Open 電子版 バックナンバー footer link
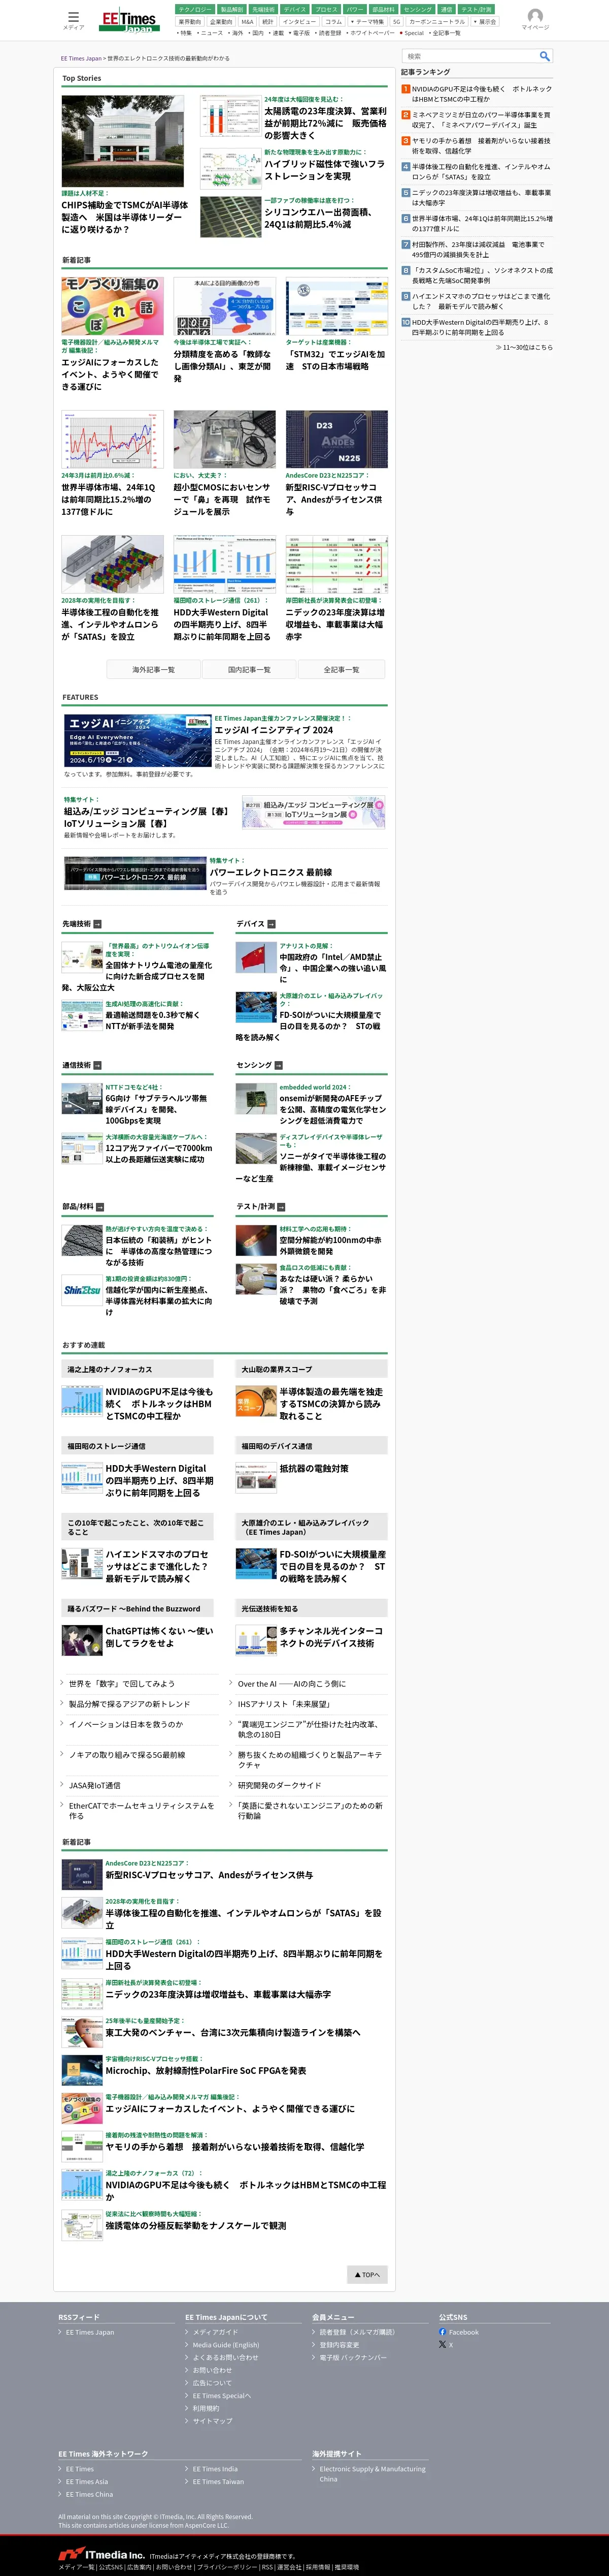The height and width of the screenshot is (2576, 609). tap(352, 2357)
